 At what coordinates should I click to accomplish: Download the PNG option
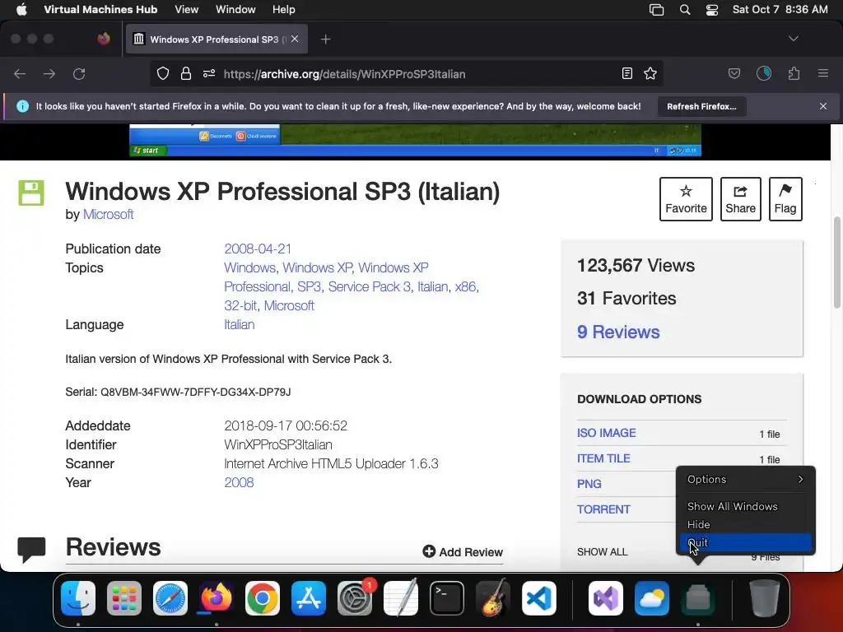[589, 484]
